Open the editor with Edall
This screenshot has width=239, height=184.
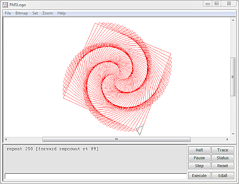223,176
